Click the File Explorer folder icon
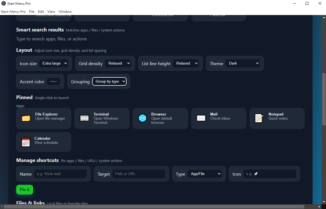This screenshot has height=209, width=326. point(26,118)
